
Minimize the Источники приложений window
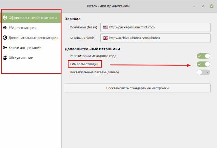click(x=194, y=6)
